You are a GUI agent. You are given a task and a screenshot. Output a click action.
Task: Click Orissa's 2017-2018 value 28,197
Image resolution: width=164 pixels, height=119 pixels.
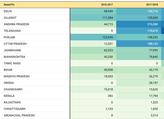pyautogui.click(x=153, y=83)
